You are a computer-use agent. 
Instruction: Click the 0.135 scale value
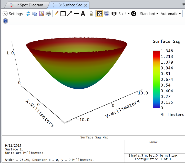tap(167, 102)
